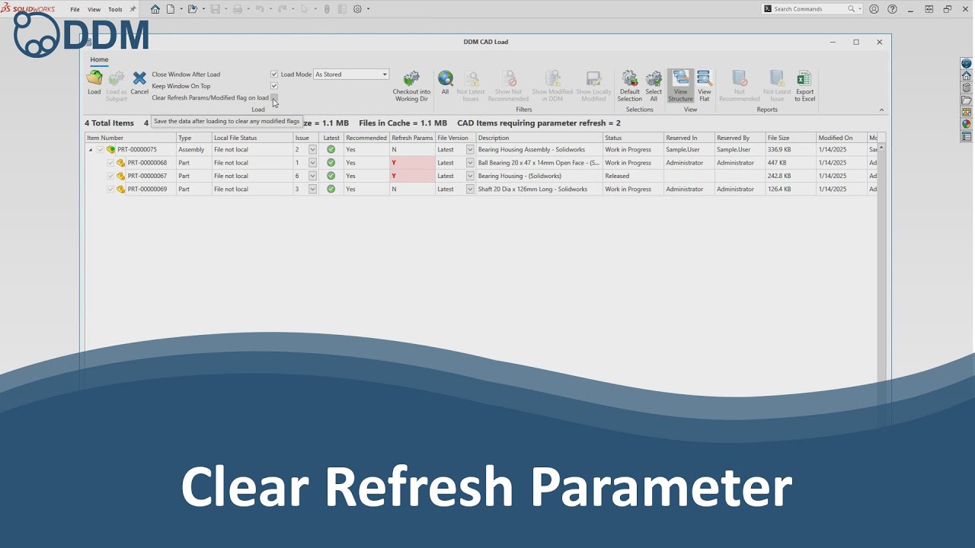975x548 pixels.
Task: Click Checkout into Working Dir icon
Action: (x=411, y=78)
